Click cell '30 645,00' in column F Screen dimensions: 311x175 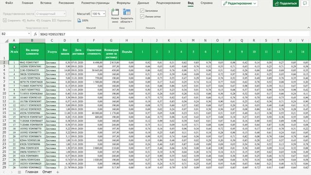[x=94, y=70]
